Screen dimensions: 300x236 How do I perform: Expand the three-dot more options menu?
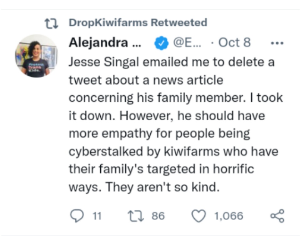pyautogui.click(x=277, y=43)
